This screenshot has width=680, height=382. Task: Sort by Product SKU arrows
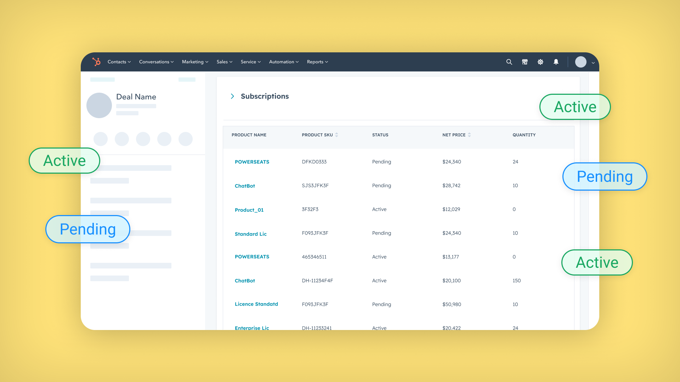(336, 135)
